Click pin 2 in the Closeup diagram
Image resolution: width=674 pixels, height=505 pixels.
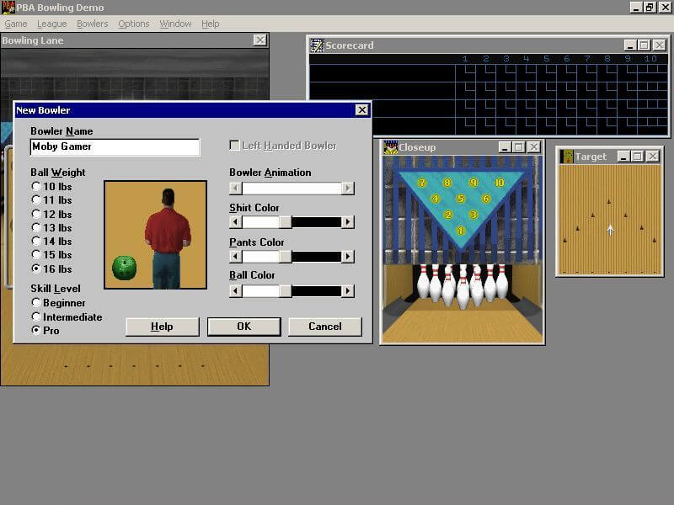[447, 215]
